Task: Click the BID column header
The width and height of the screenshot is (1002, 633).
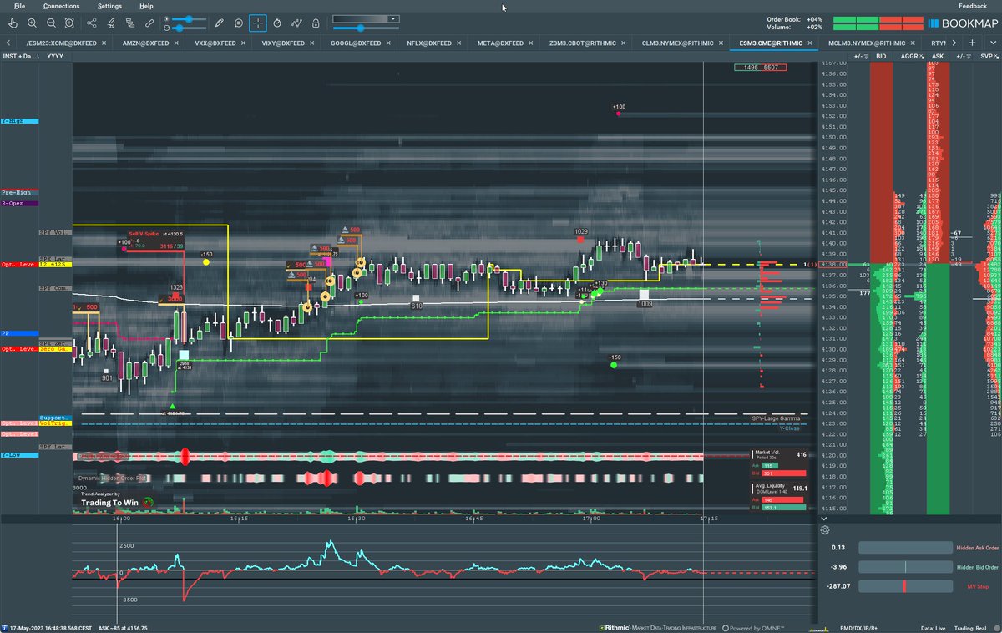Action: [x=881, y=56]
